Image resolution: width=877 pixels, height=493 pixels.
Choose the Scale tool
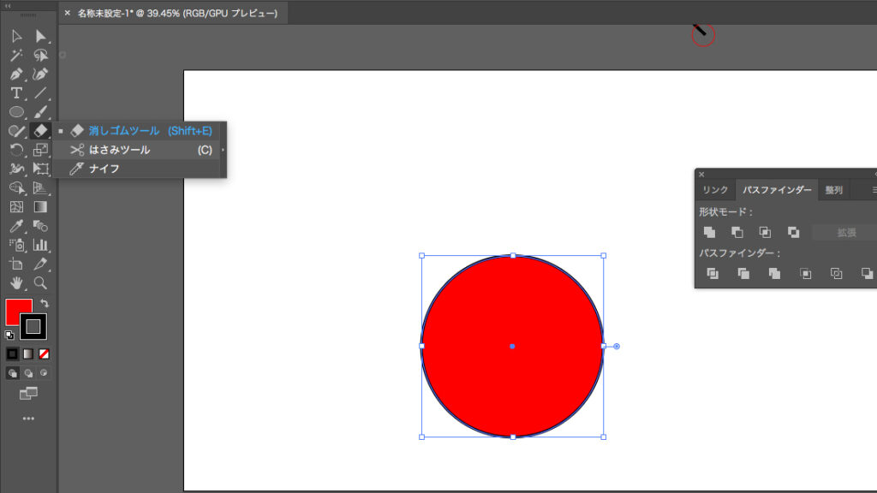click(x=40, y=150)
